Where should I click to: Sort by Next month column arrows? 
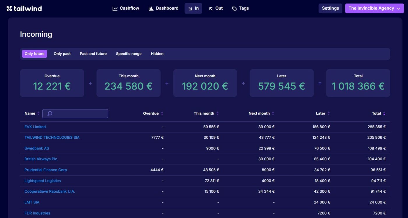[273, 114]
